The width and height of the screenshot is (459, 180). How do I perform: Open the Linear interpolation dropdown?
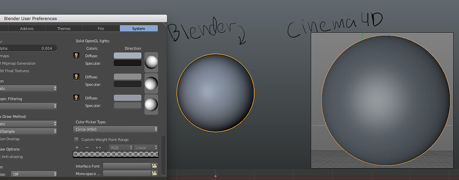pos(146,148)
